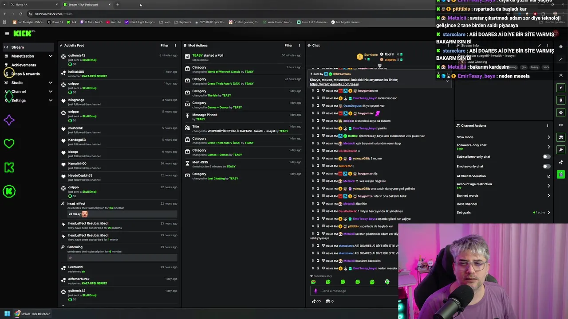
Task: Click the focus frame icon in right toolbar
Action: pos(561,75)
